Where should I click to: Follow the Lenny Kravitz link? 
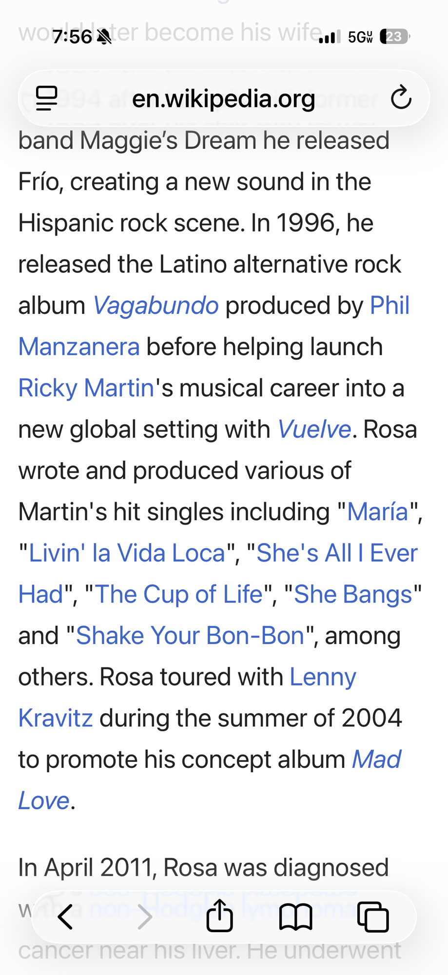click(x=323, y=677)
